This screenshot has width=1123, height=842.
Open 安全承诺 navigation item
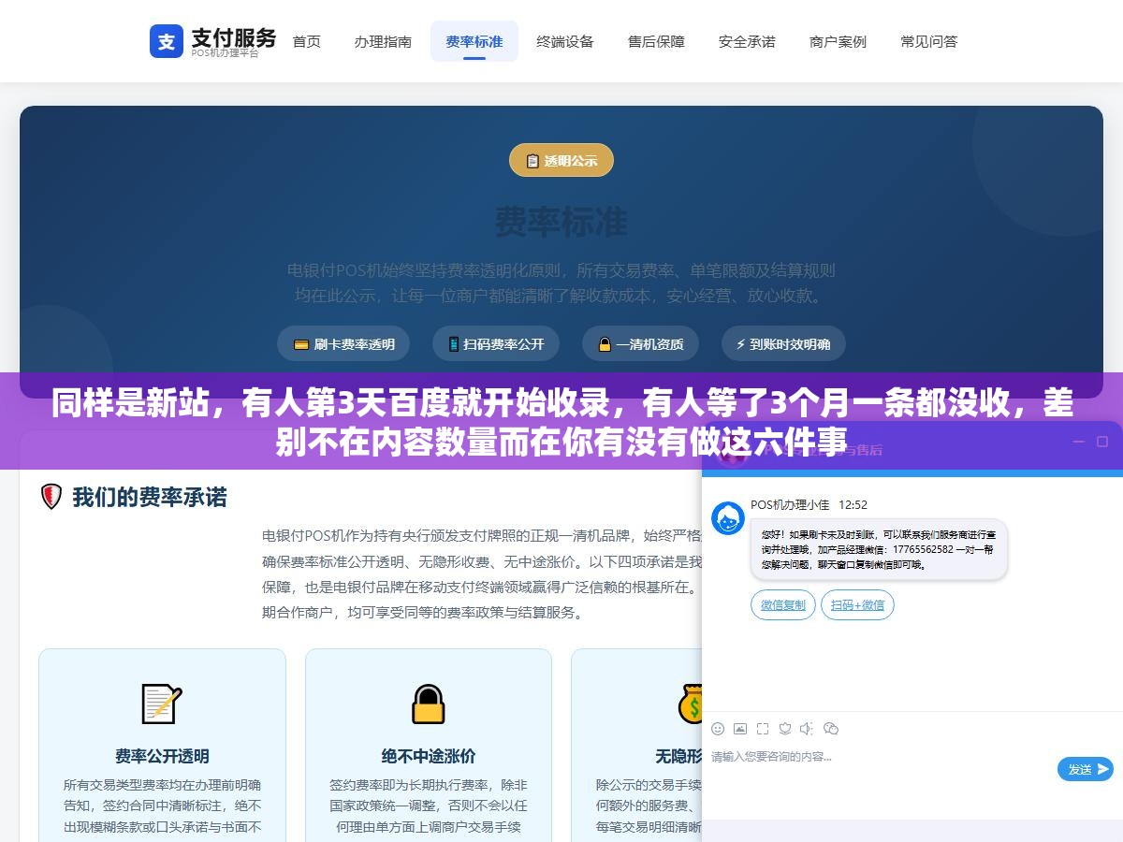coord(747,41)
